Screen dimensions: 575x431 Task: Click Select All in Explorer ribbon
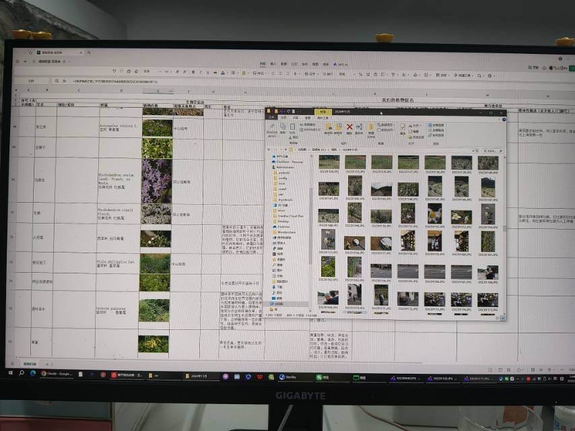[x=437, y=125]
